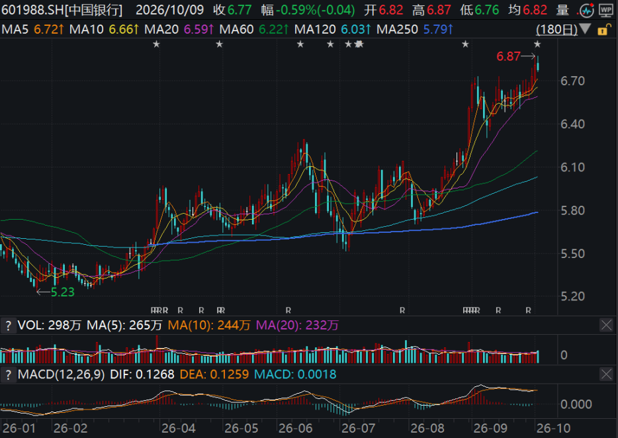The width and height of the screenshot is (618, 438).
Task: Select the MA5 6.72 indicator label
Action: [x=32, y=29]
